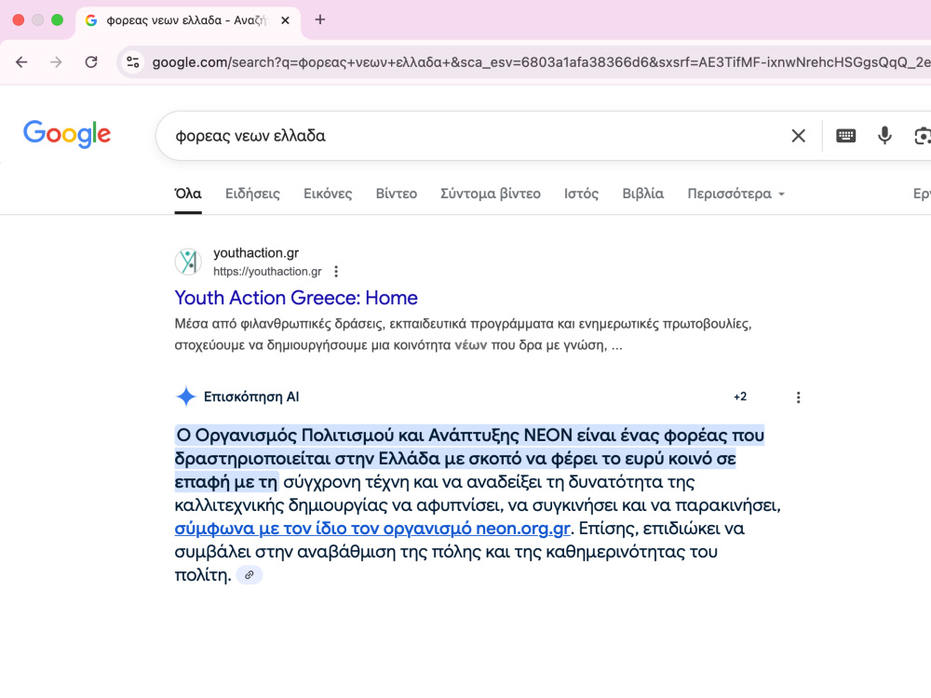This screenshot has height=698, width=931.
Task: Click the Επισκόπηση AI heading
Action: [251, 396]
